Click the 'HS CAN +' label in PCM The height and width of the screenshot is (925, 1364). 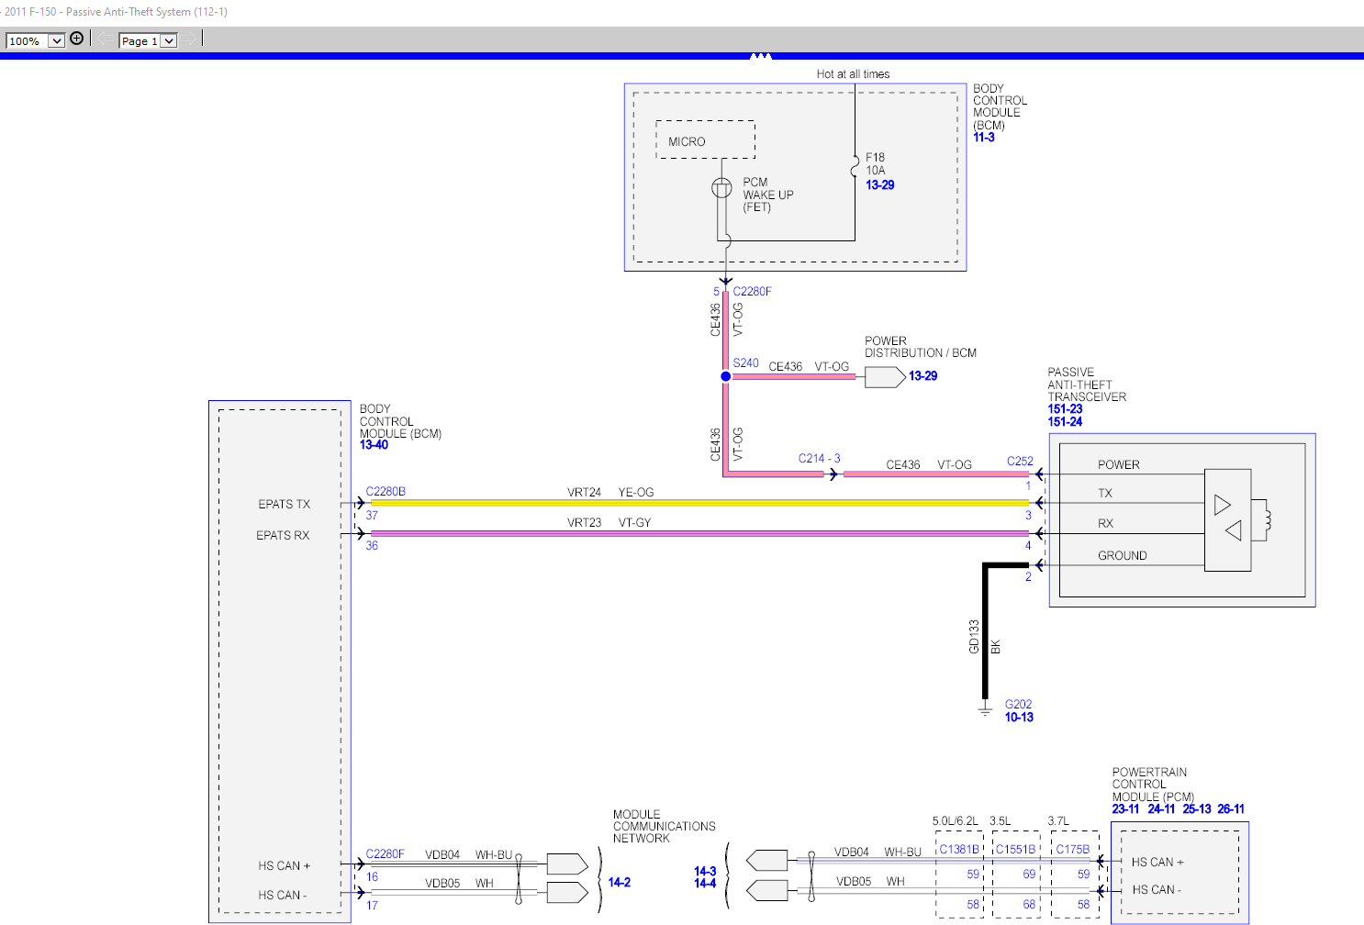click(x=1157, y=863)
